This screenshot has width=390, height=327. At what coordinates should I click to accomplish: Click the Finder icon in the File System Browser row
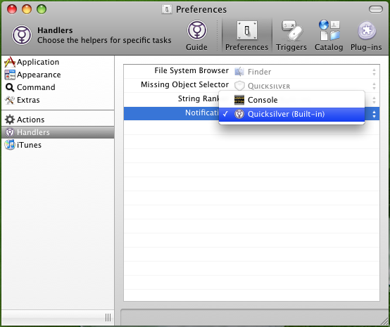coord(239,72)
